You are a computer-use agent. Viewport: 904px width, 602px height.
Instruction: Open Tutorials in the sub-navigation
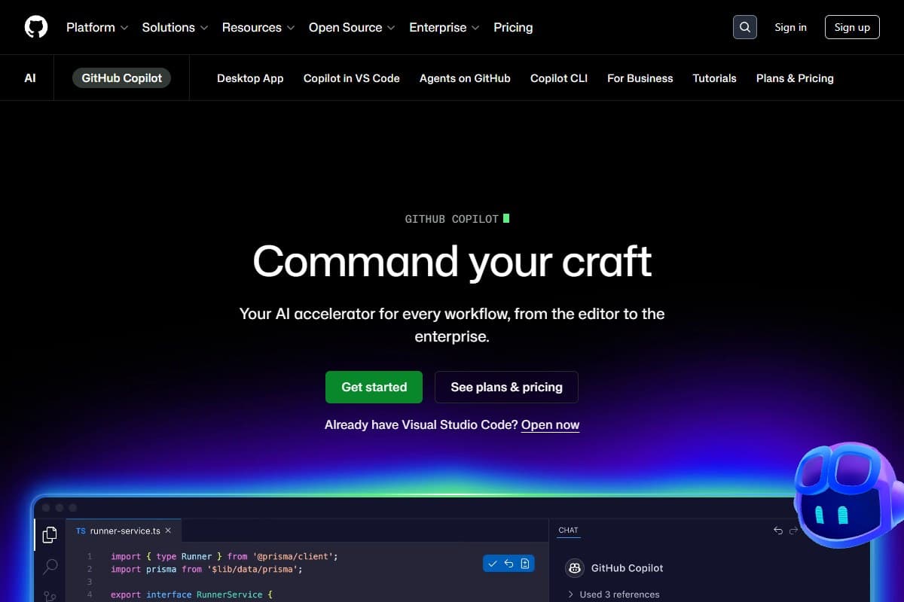pos(715,78)
